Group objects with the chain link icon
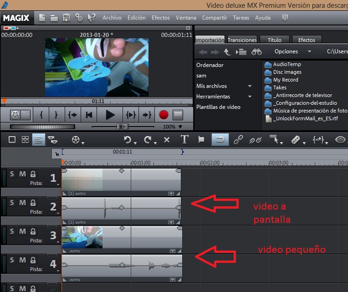 pyautogui.click(x=238, y=140)
